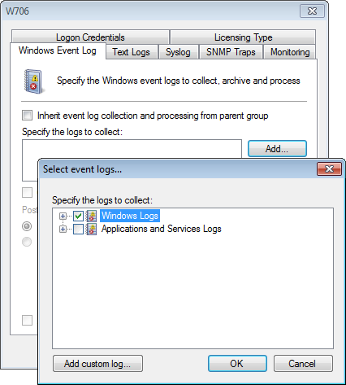Image resolution: width=346 pixels, height=385 pixels.
Task: Click the Applications and Services Logs icon
Action: click(x=91, y=230)
